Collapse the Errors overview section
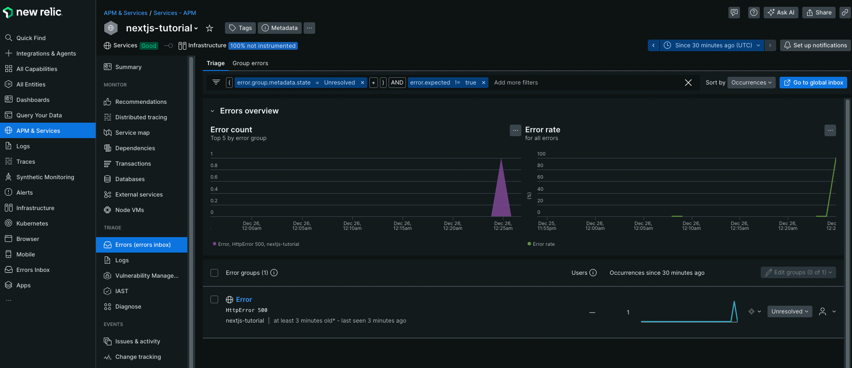The image size is (852, 368). tap(212, 111)
